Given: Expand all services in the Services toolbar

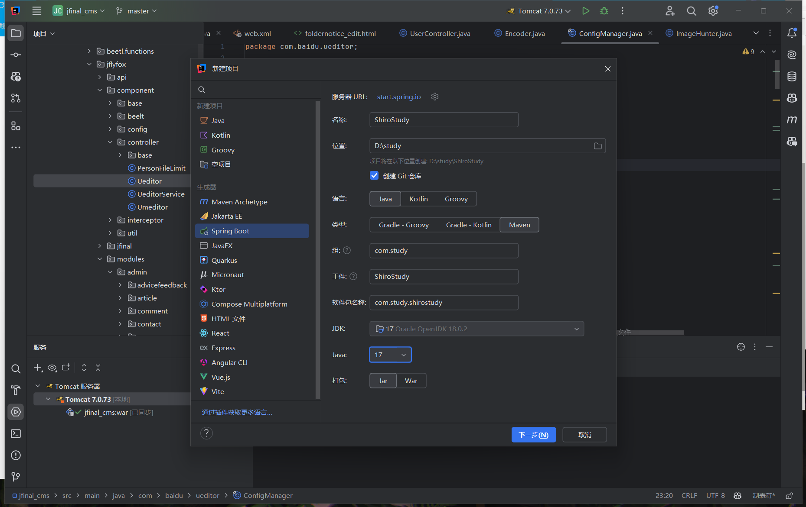Looking at the screenshot, I should pos(84,368).
